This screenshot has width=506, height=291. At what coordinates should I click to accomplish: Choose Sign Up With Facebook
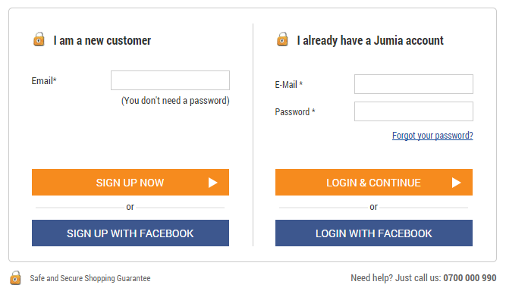click(130, 233)
